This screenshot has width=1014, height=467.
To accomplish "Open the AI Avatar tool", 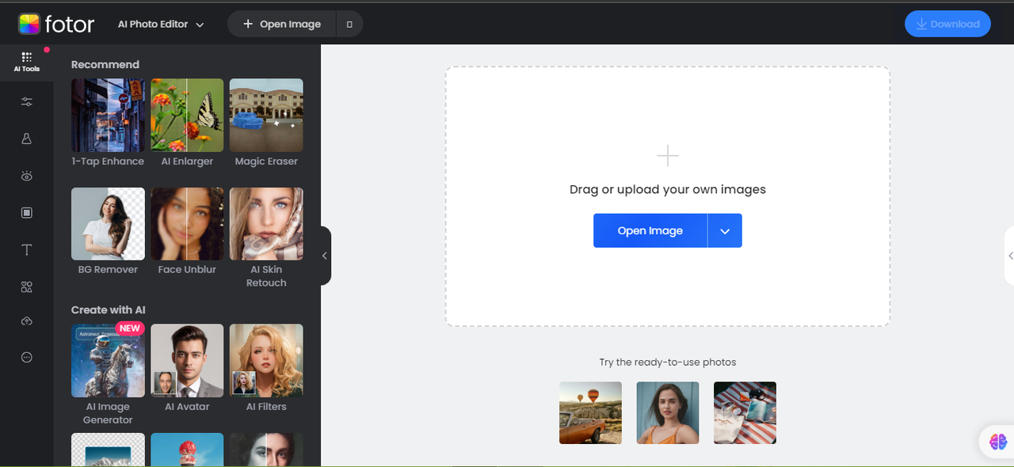I will pyautogui.click(x=187, y=368).
